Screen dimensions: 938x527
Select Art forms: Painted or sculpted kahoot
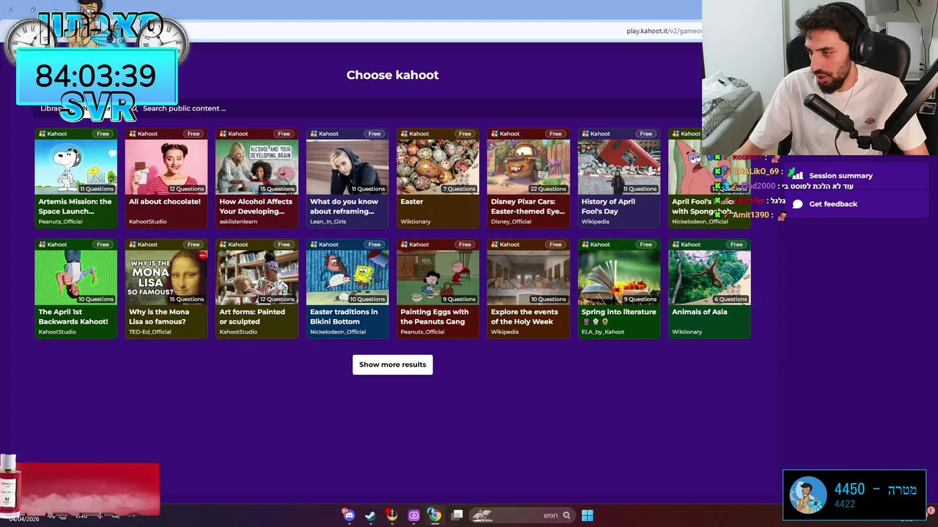[x=256, y=288]
